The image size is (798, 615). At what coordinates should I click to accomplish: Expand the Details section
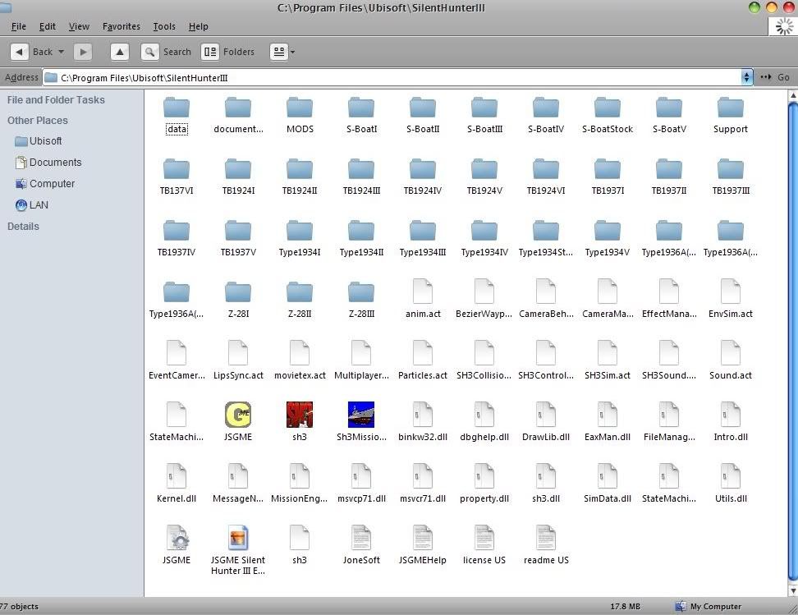tap(23, 226)
